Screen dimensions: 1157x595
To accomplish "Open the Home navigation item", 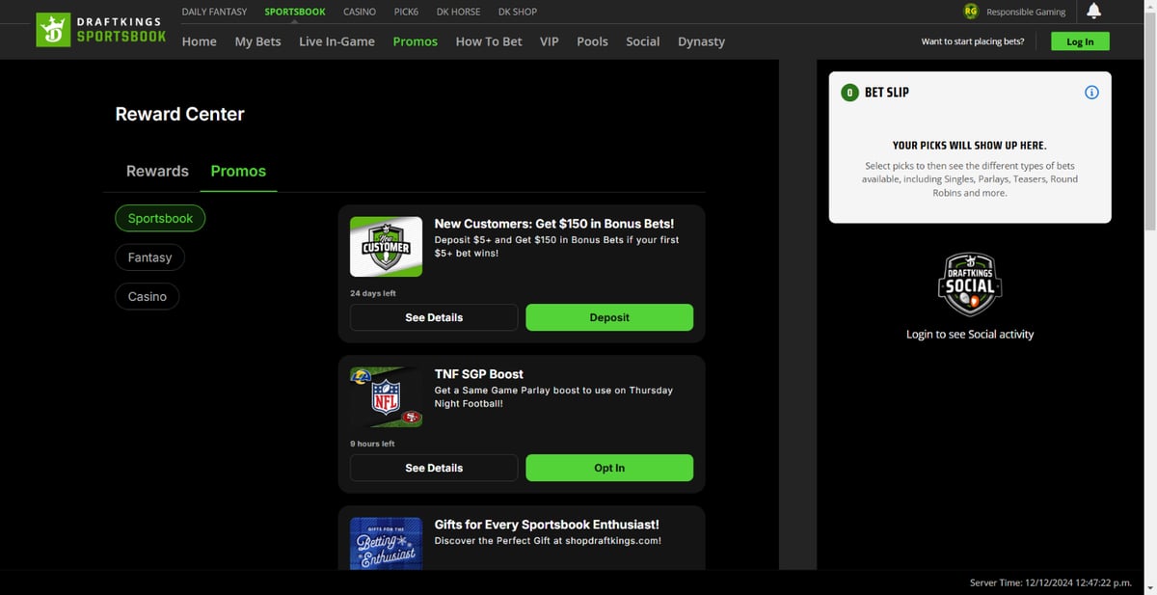I will pos(199,41).
